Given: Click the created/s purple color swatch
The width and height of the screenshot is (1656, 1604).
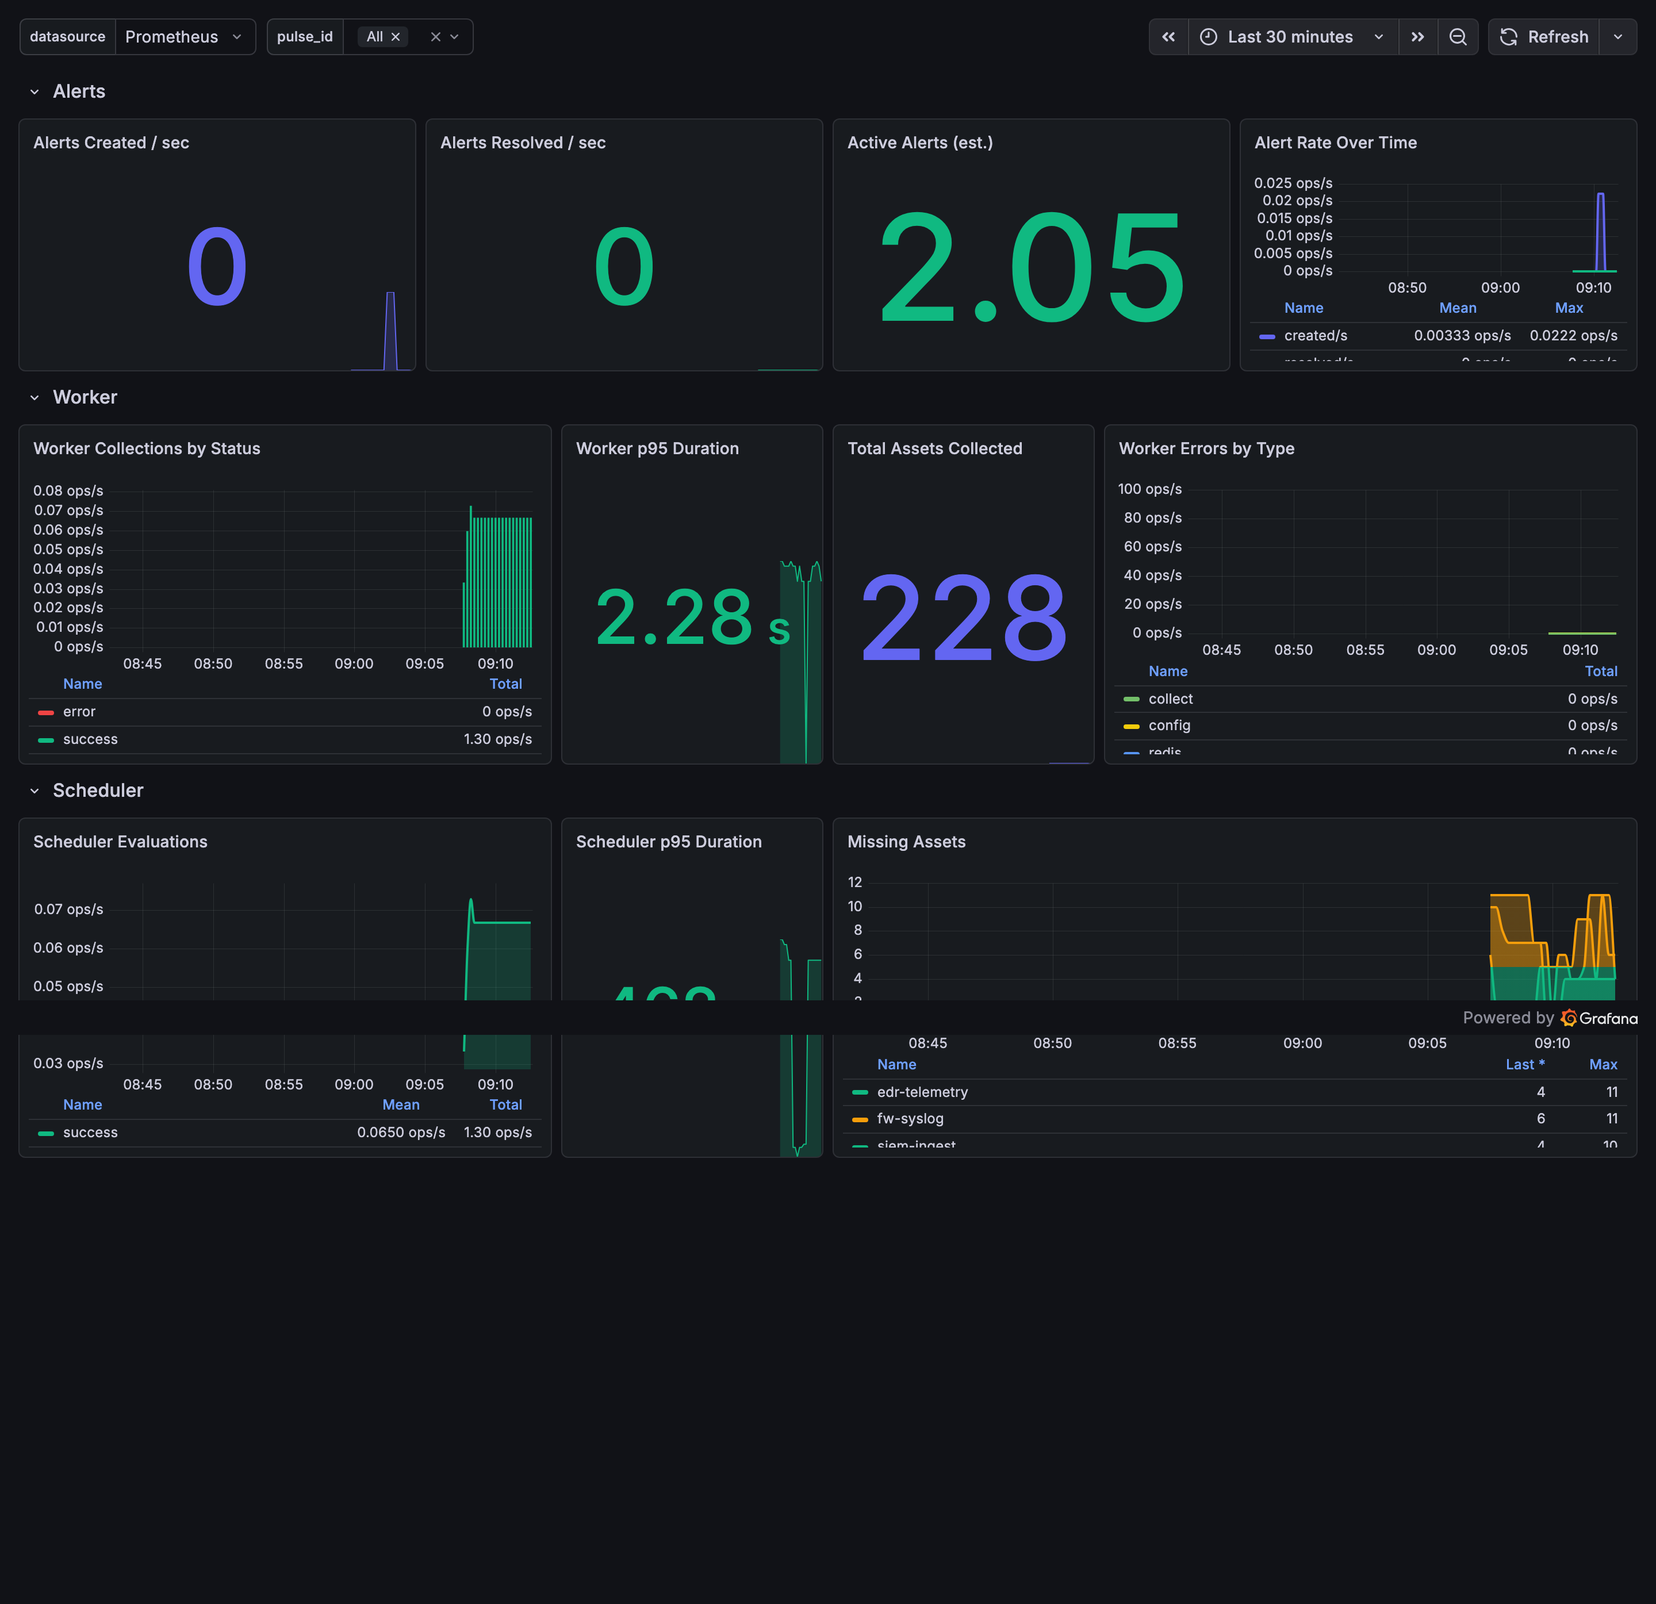Looking at the screenshot, I should (1267, 337).
